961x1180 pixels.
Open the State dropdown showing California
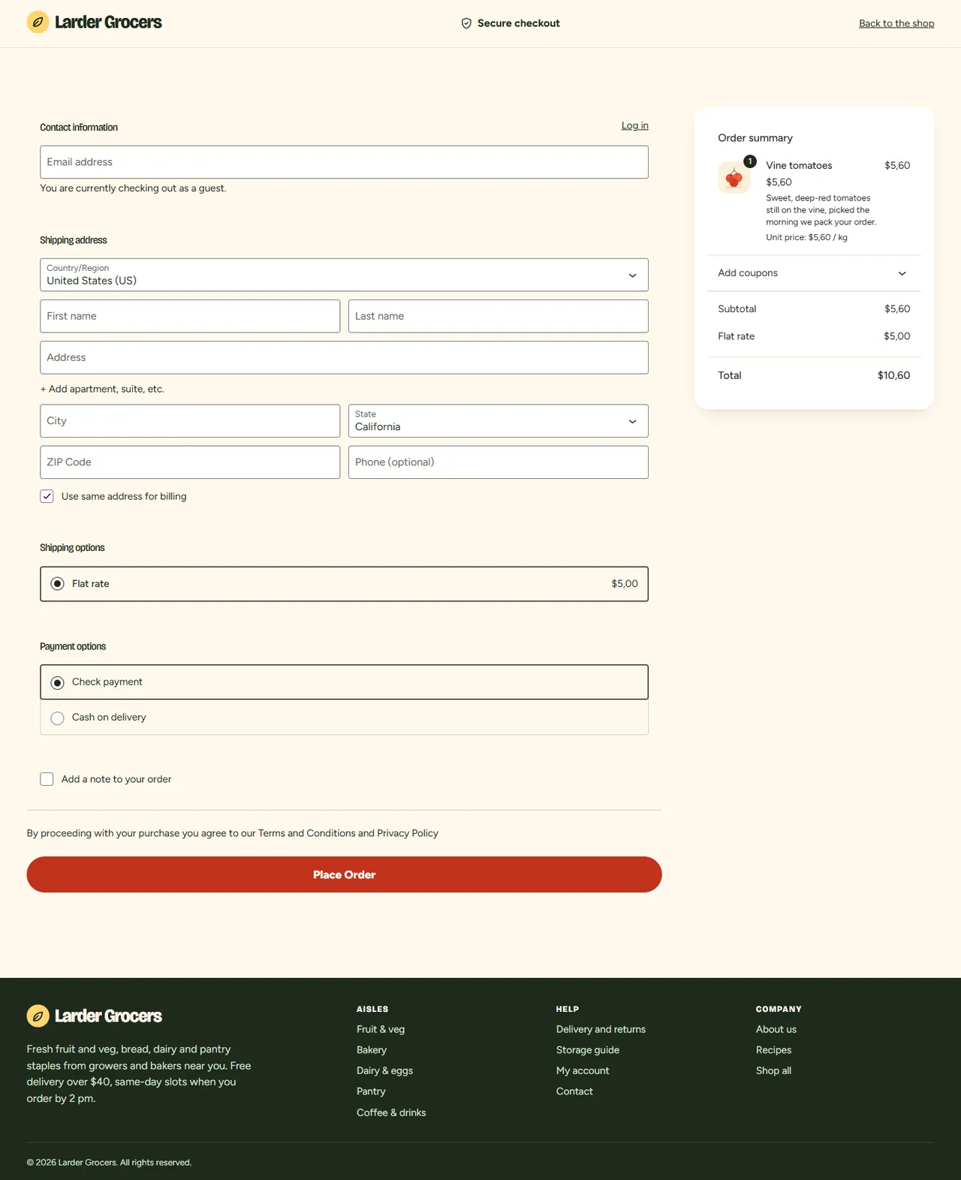pyautogui.click(x=499, y=421)
